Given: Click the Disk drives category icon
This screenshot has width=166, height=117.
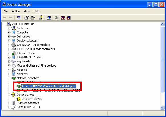Looking at the screenshot, I should pyautogui.click(x=13, y=37).
